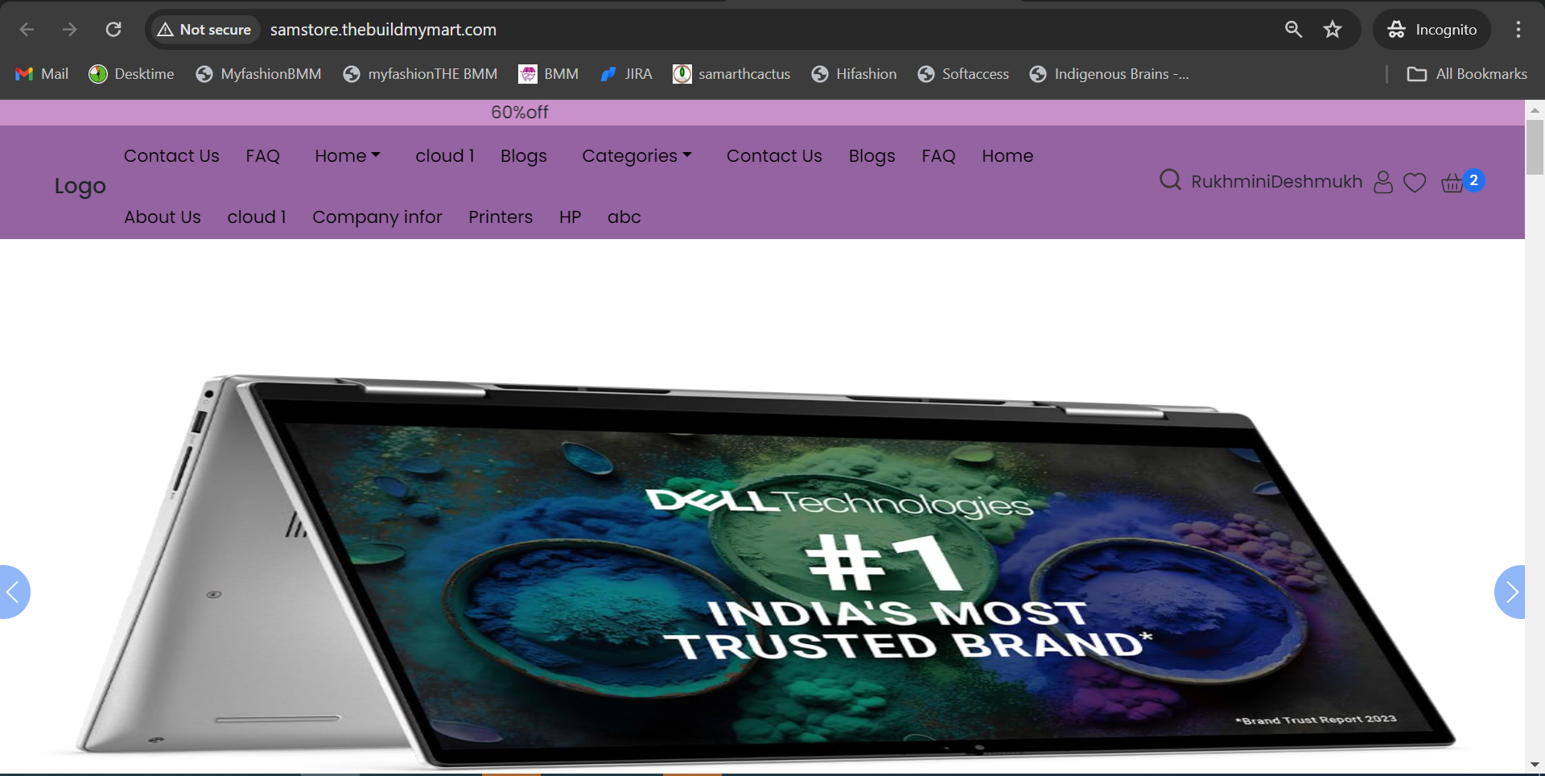1545x776 pixels.
Task: Expand the Home dropdown menu
Action: click(x=347, y=156)
